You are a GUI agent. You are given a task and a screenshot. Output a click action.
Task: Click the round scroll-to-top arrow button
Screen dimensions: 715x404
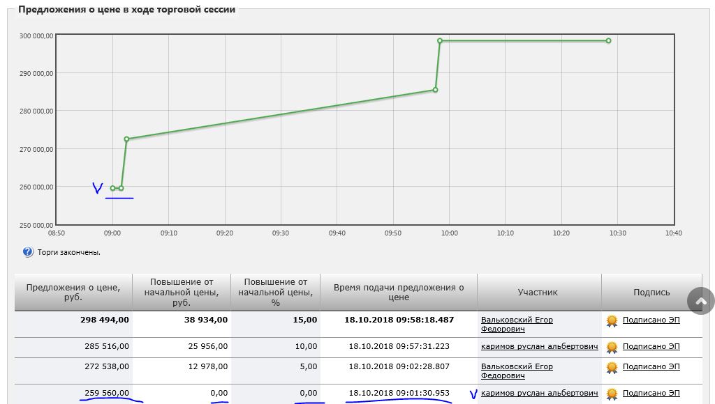tap(701, 301)
